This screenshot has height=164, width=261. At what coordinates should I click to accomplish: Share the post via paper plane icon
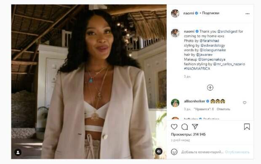(195, 127)
